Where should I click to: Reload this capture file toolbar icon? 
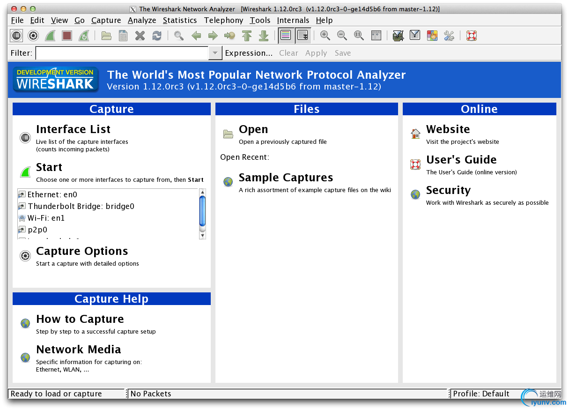click(156, 36)
